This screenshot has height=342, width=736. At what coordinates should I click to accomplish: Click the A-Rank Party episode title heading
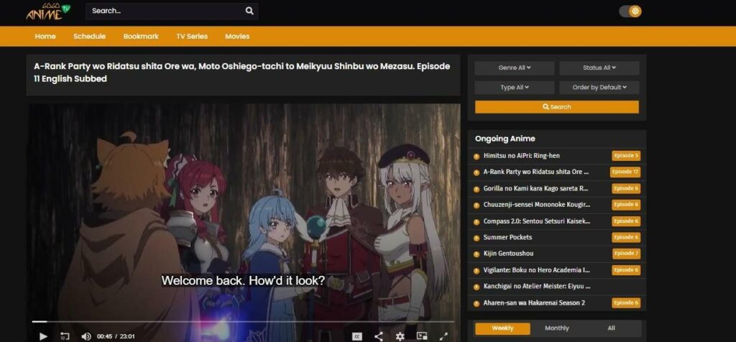point(242,73)
